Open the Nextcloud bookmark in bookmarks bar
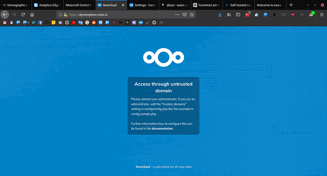The image size is (327, 176). [x=141, y=23]
